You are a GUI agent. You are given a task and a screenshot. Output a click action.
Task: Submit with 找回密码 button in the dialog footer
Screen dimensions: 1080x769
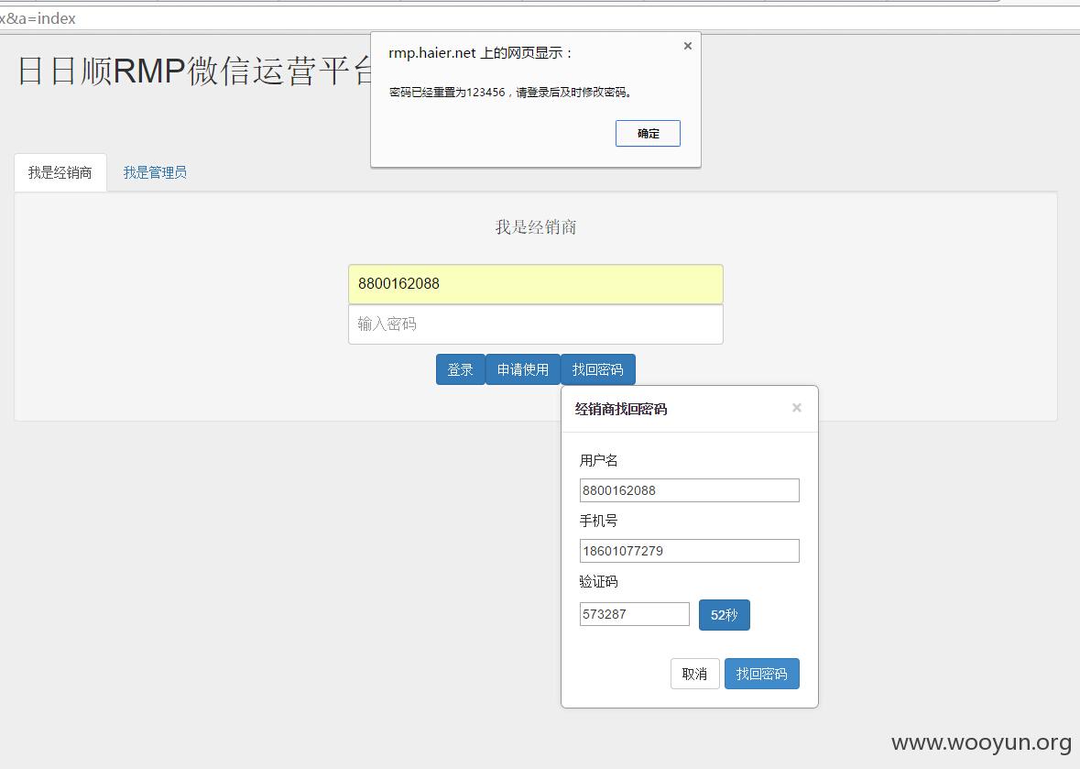coord(762,674)
